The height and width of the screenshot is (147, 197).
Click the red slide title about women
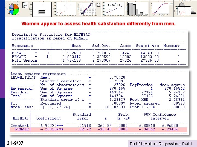(99, 23)
